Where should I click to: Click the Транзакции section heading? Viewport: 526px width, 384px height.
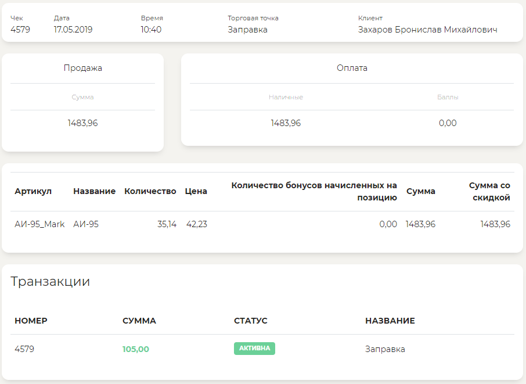pos(50,282)
